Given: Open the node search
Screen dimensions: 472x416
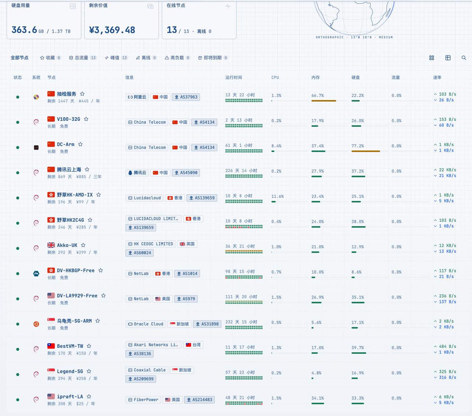Looking at the screenshot, I should coord(464,58).
